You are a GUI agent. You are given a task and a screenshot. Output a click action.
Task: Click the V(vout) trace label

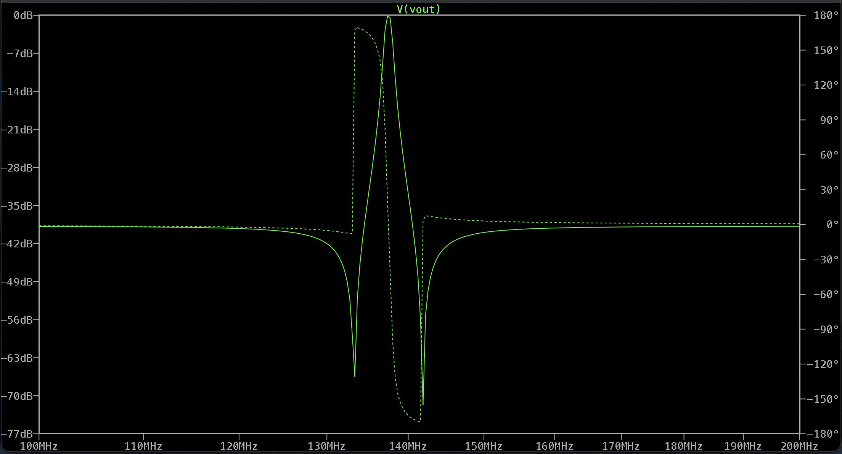click(418, 9)
